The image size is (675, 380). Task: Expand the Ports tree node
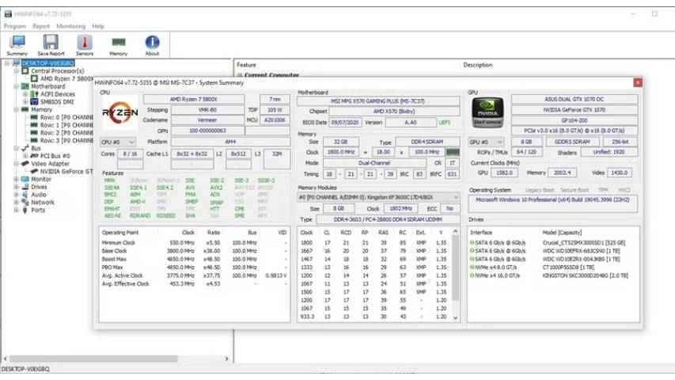coord(17,211)
